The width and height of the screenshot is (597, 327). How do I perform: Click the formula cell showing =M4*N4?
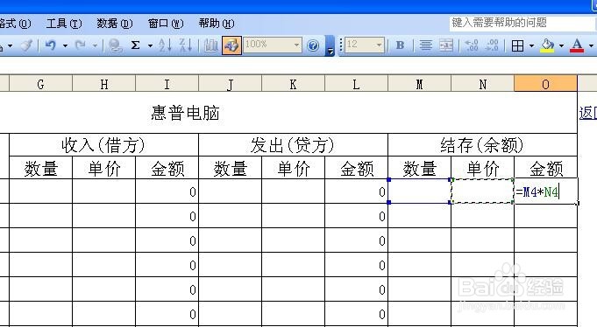[x=545, y=191]
